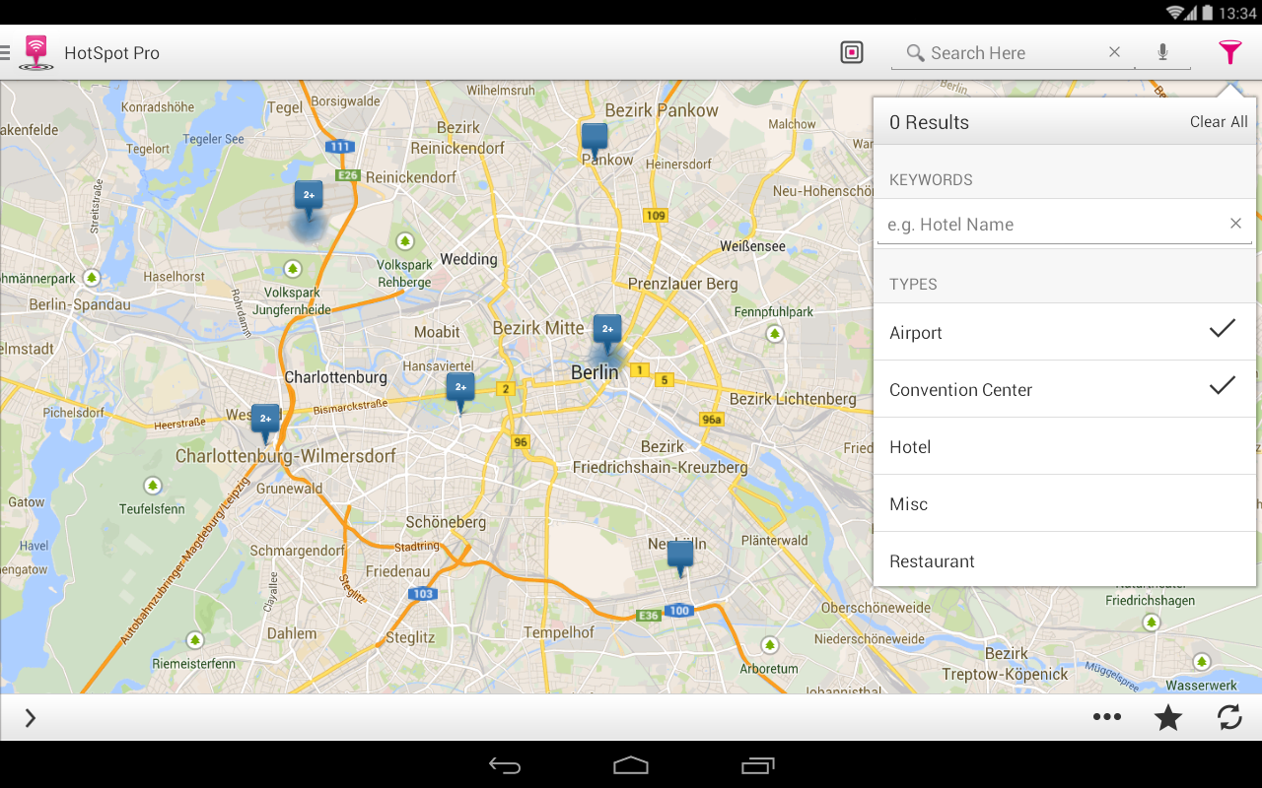
Task: Tap the 2+ hotspot marker near Hansaviertel
Action: 460,392
